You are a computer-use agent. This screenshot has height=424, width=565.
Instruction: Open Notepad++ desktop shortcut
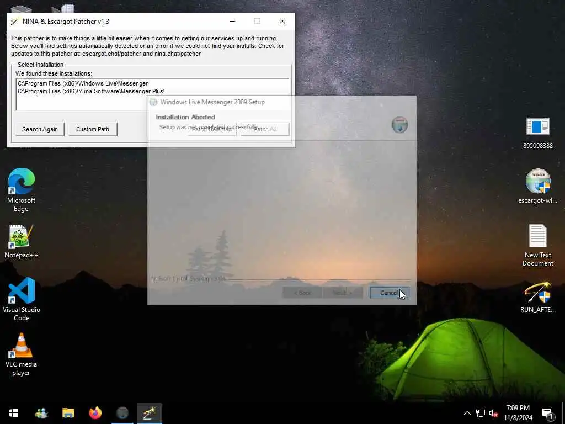click(22, 241)
